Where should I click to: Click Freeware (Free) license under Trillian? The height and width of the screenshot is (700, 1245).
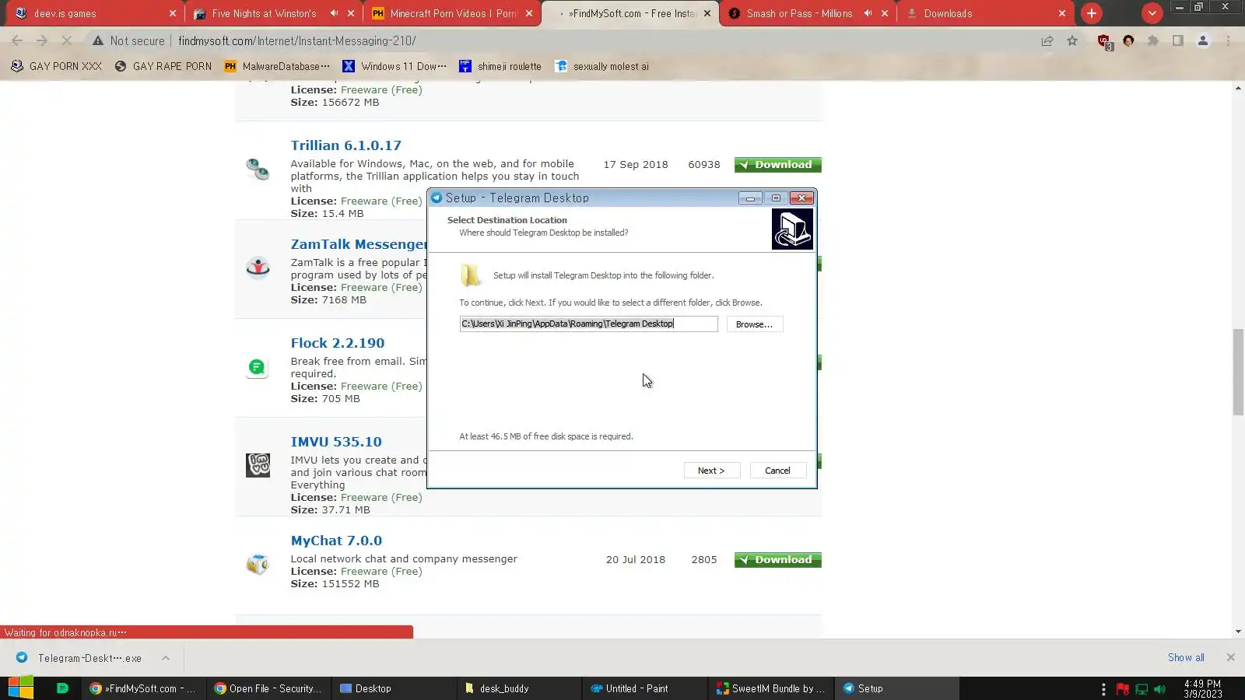pyautogui.click(x=381, y=201)
